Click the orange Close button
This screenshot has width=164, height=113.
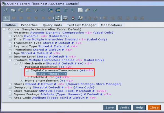[x=154, y=107]
